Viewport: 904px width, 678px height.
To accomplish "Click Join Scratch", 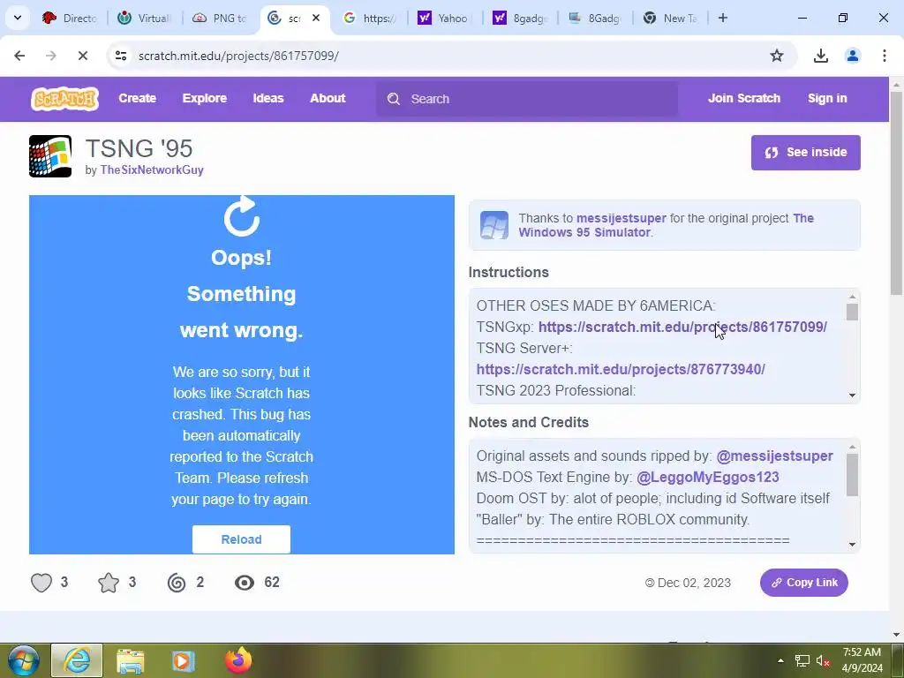I will pyautogui.click(x=744, y=99).
